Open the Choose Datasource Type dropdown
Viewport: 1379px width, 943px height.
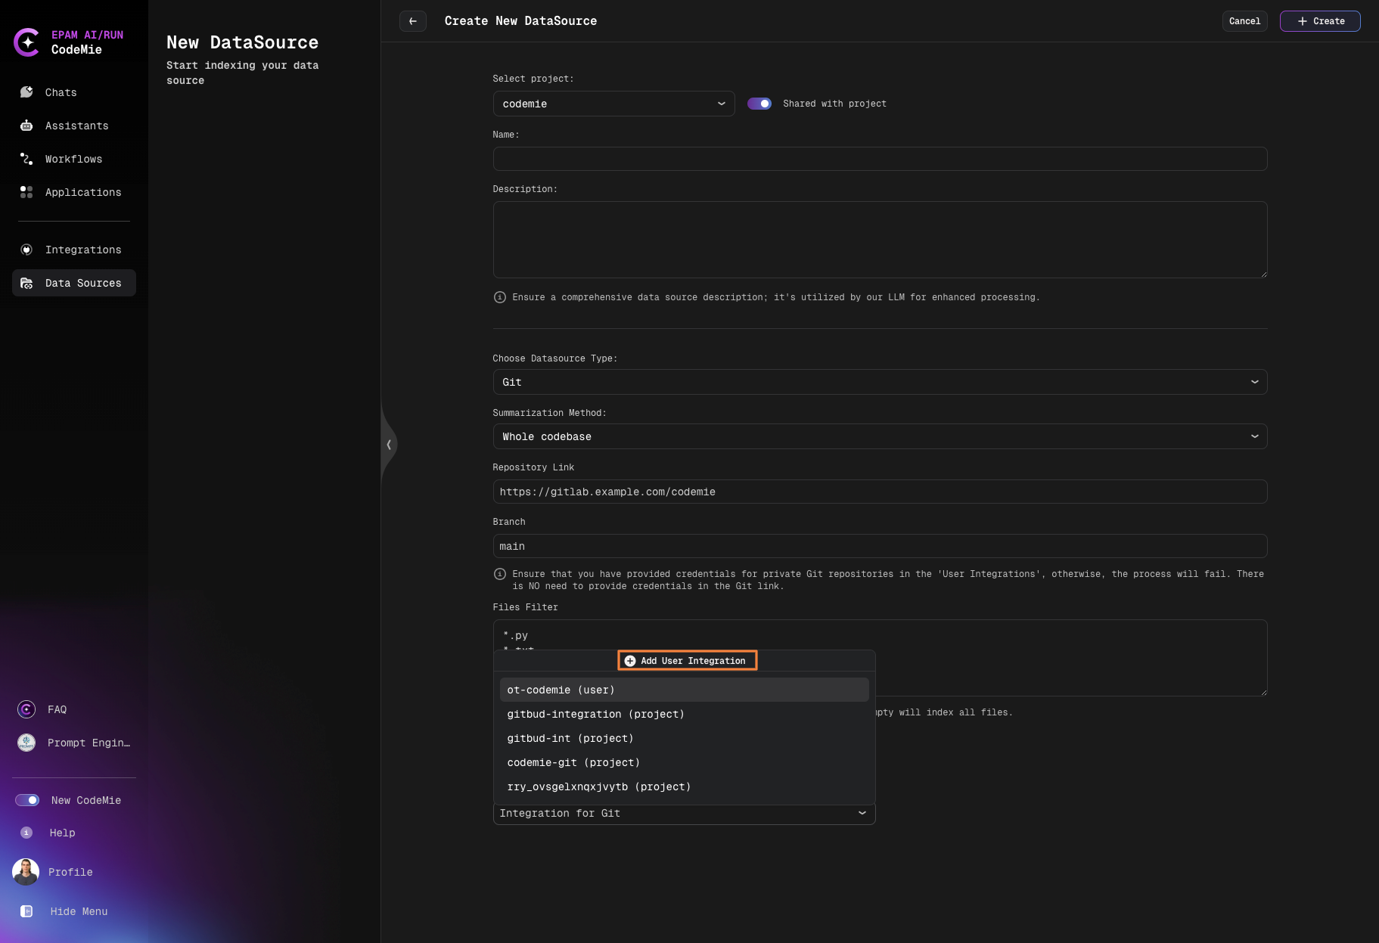coord(879,382)
